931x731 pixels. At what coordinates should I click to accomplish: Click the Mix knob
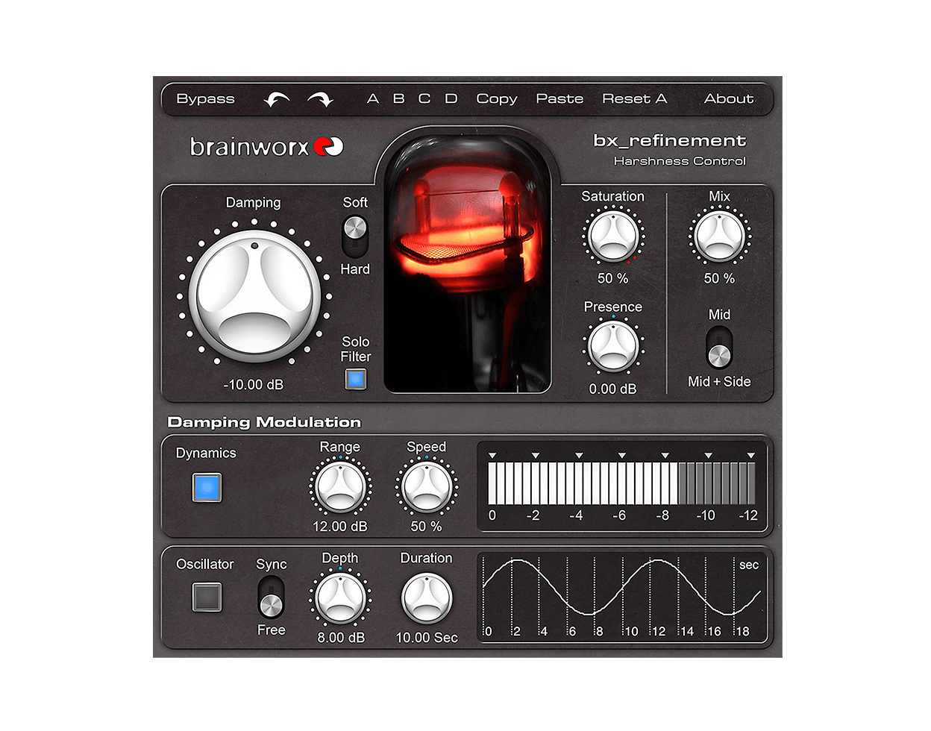(x=719, y=236)
